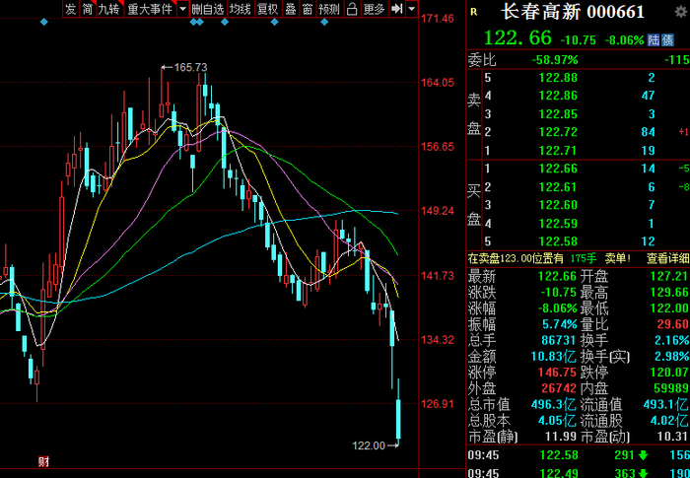This screenshot has height=478, width=690.
Task: Open the settings gear beside the stock title
Action: coord(681,12)
